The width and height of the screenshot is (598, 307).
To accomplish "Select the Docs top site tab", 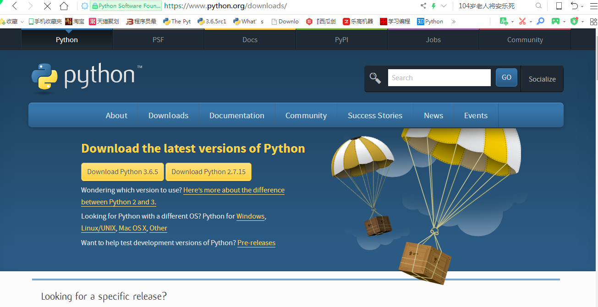I will click(x=250, y=39).
